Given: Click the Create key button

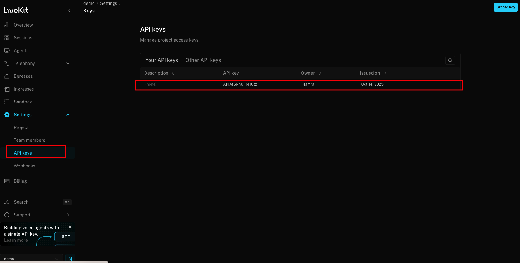Looking at the screenshot, I should coord(505,7).
